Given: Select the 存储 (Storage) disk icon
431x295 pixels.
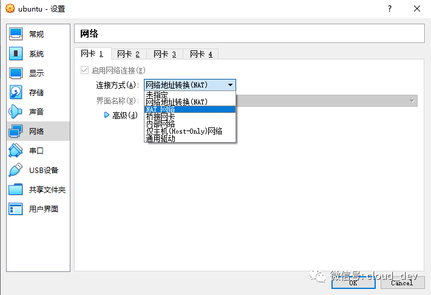Looking at the screenshot, I should [16, 93].
